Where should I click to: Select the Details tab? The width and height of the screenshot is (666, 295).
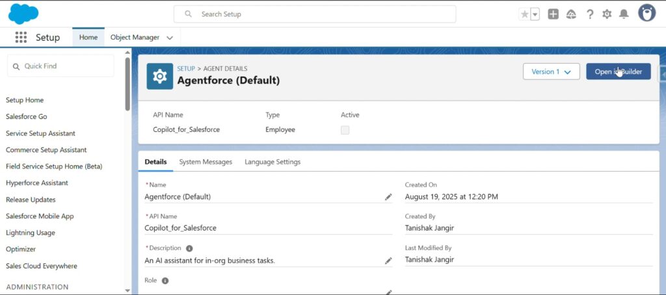pos(155,162)
